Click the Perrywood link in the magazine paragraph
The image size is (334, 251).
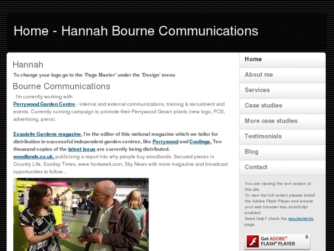165,142
